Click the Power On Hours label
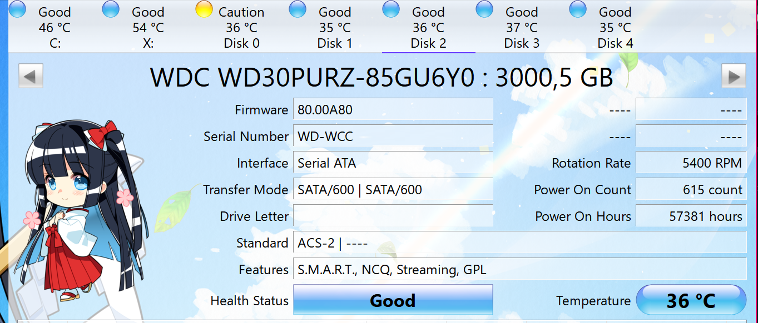The image size is (758, 323). point(583,216)
